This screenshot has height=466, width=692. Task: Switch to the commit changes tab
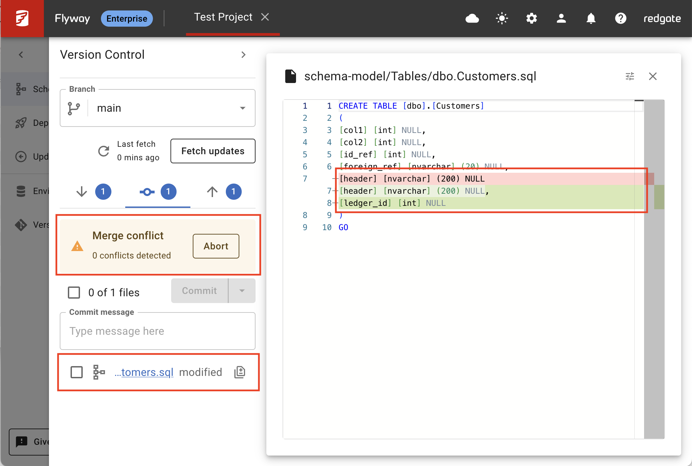click(158, 192)
